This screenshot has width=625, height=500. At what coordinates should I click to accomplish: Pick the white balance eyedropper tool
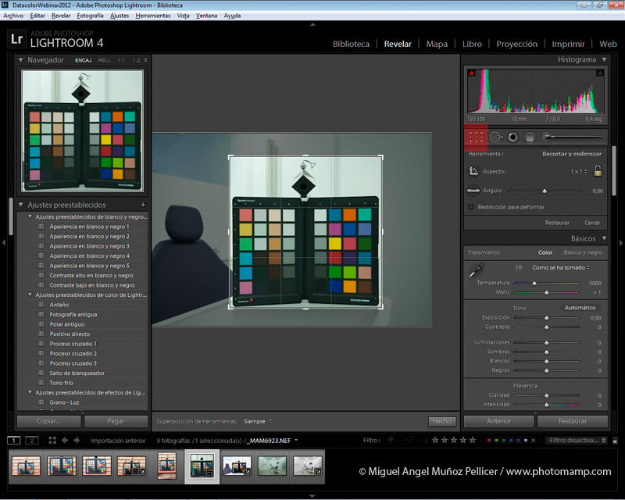476,270
